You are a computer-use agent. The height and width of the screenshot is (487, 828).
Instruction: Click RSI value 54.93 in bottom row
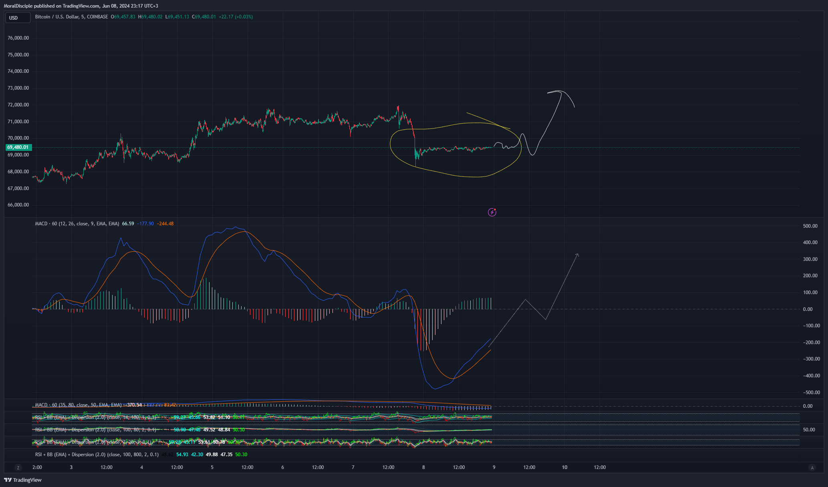(x=182, y=455)
